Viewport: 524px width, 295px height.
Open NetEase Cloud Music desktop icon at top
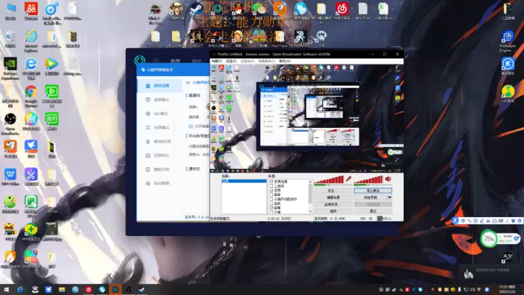point(342,10)
